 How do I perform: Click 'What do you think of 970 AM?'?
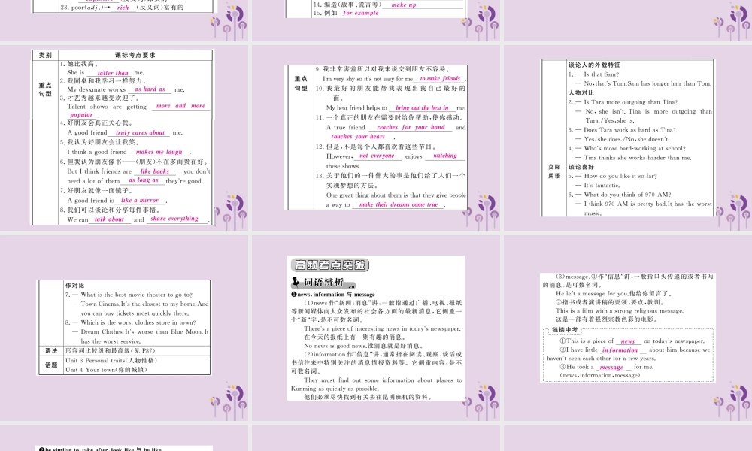tap(627, 195)
